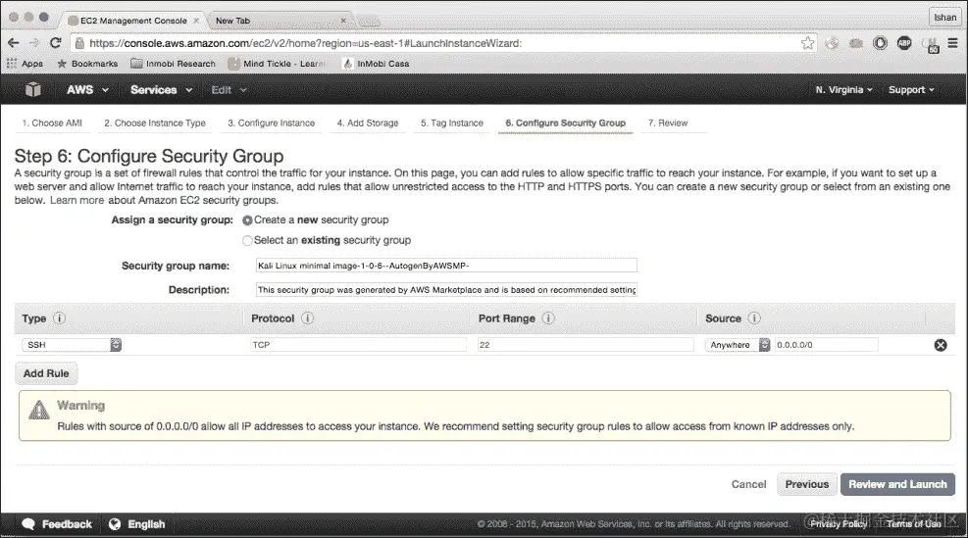Open the Mind Tickle bookmark
This screenshot has height=538, width=968.
pyautogui.click(x=278, y=64)
